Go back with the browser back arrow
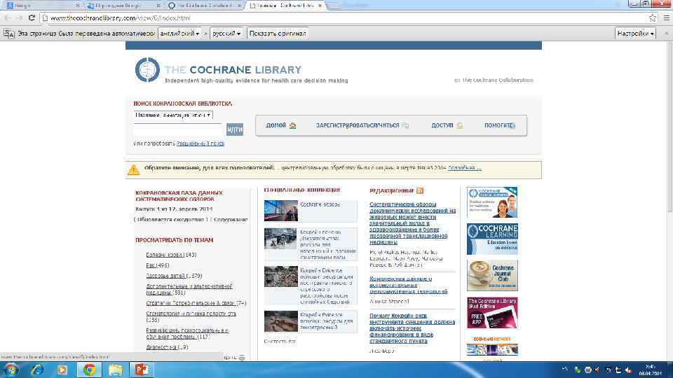The image size is (673, 378). point(7,18)
